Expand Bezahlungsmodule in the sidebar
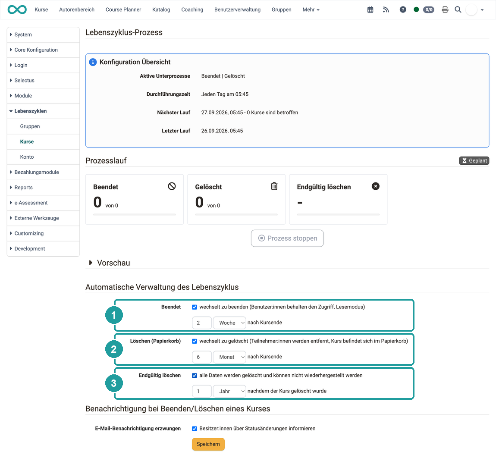Image resolution: width=496 pixels, height=458 pixels. [x=43, y=173]
